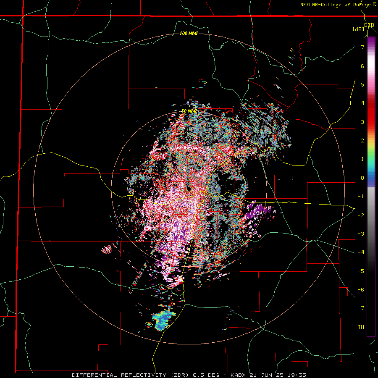
Task: Click the 5 value on color scale
Action: coord(362,84)
